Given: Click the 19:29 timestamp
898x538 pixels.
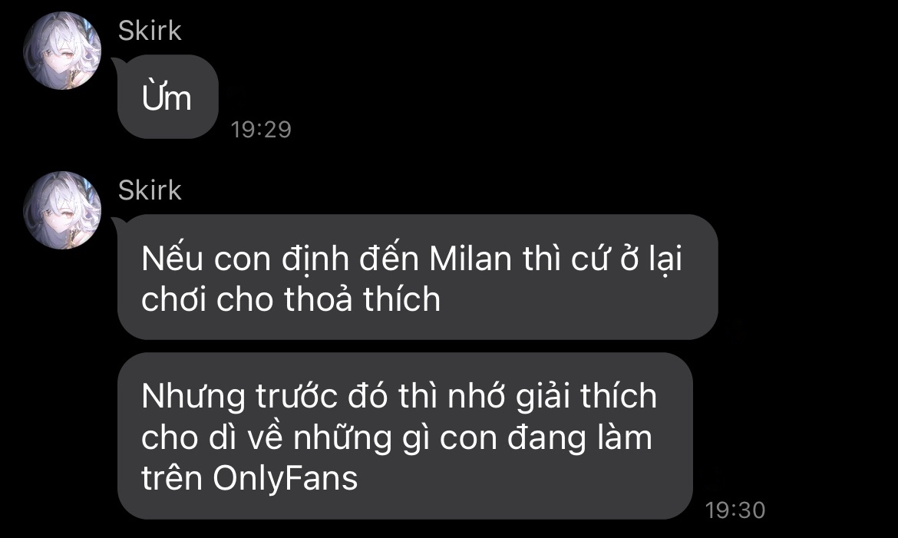Looking at the screenshot, I should 261,130.
